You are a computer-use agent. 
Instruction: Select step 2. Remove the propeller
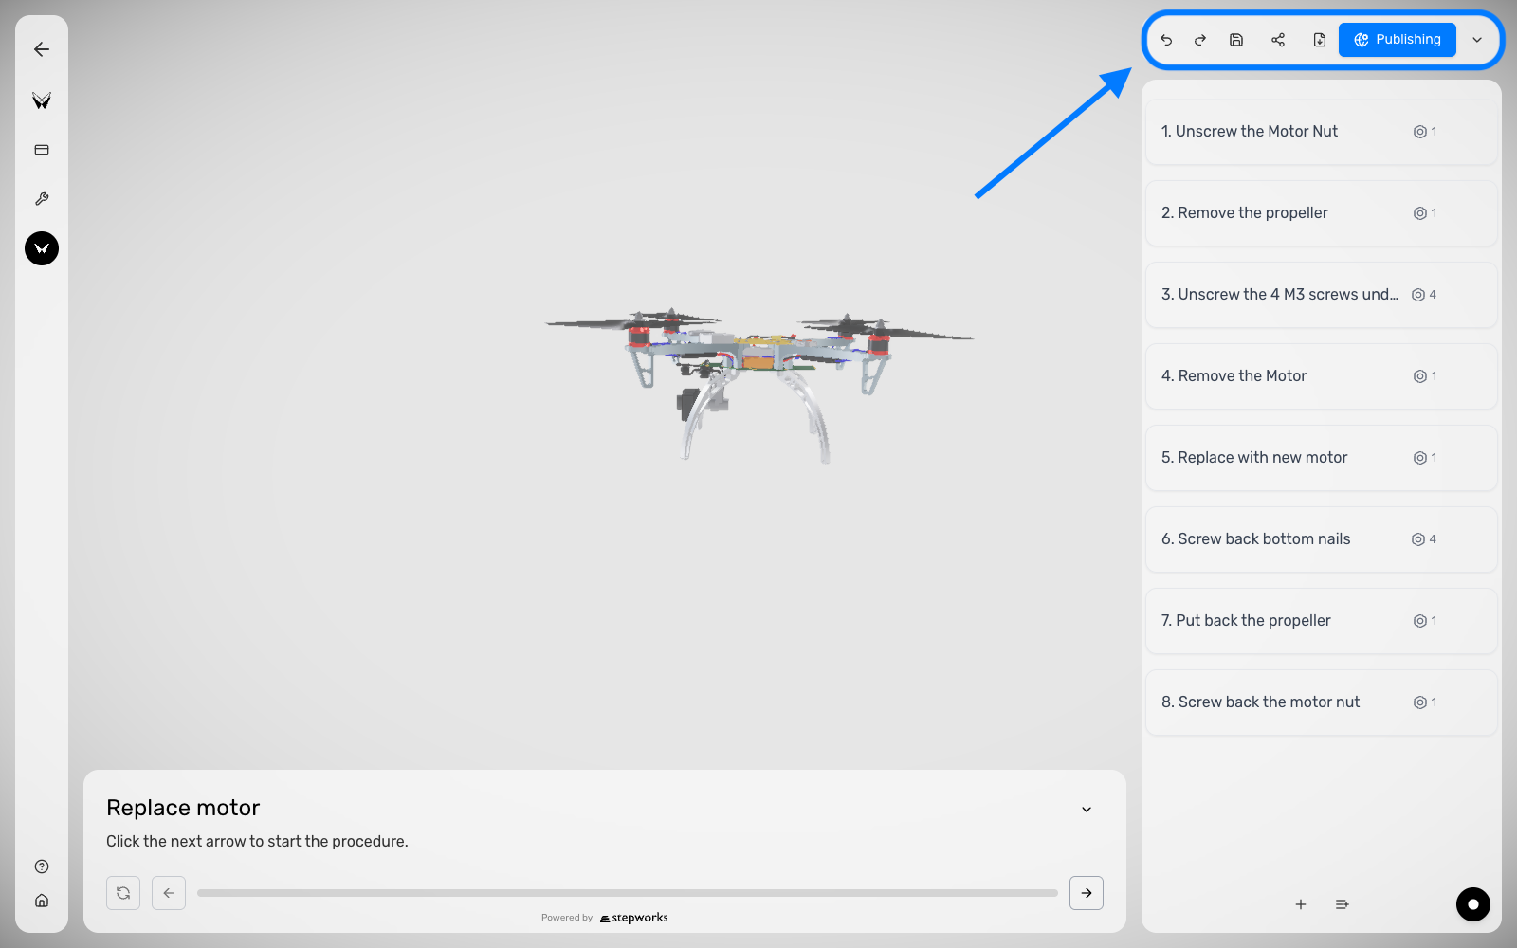tap(1322, 213)
